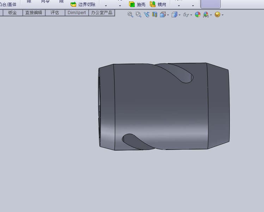This screenshot has width=264, height=212.
Task: Click the 镜向 mirror icon
Action: coord(153,4)
